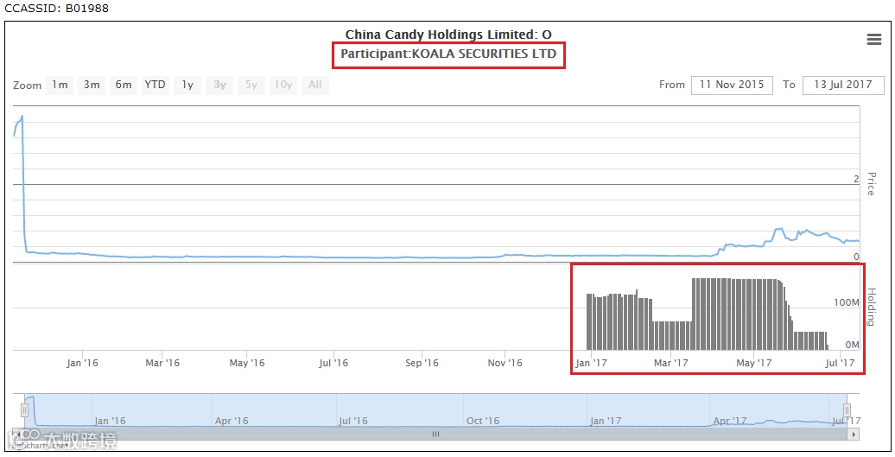Grab the left navigator range handle
This screenshot has width=895, height=457.
click(24, 409)
